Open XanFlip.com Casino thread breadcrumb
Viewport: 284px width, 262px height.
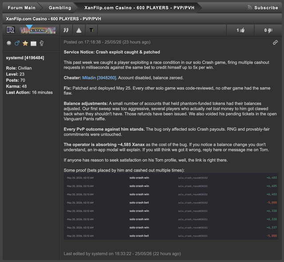[139, 8]
